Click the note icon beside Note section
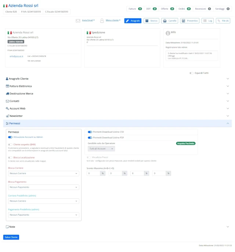Viewport: 235px width, 252px height. pos(7,227)
